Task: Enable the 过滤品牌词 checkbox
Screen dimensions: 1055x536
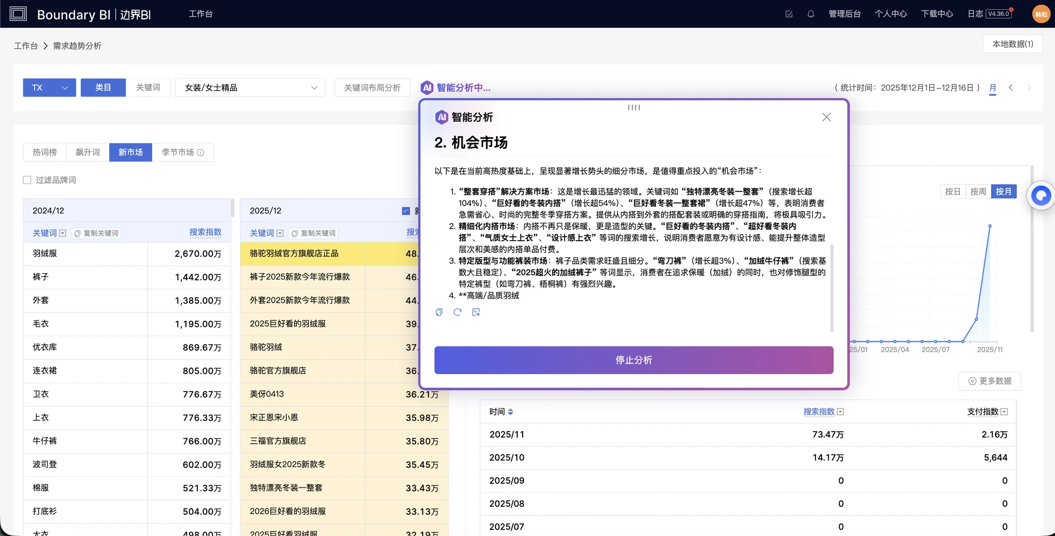Action: click(x=27, y=180)
